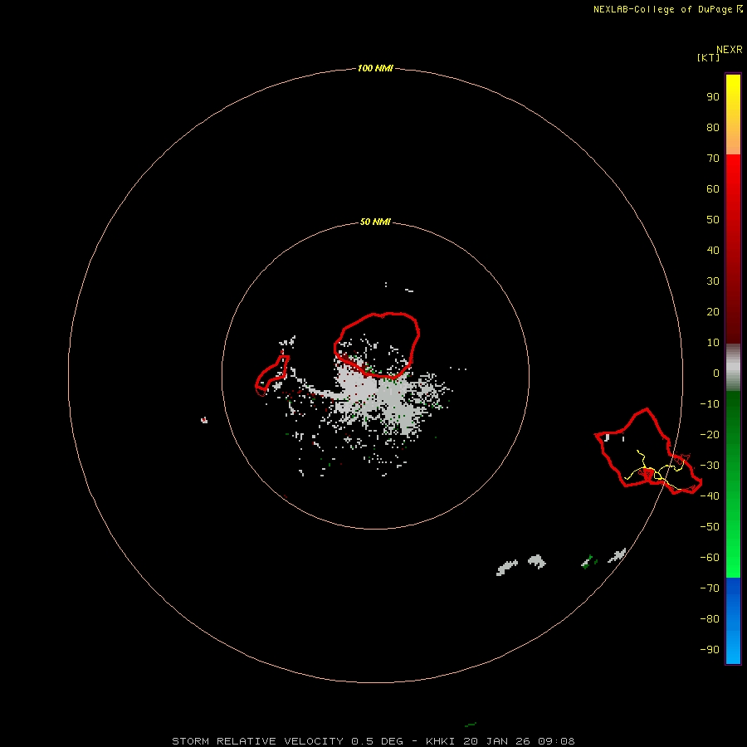Click the 90 value on velocity scale
Image resolution: width=747 pixels, height=747 pixels.
click(713, 97)
